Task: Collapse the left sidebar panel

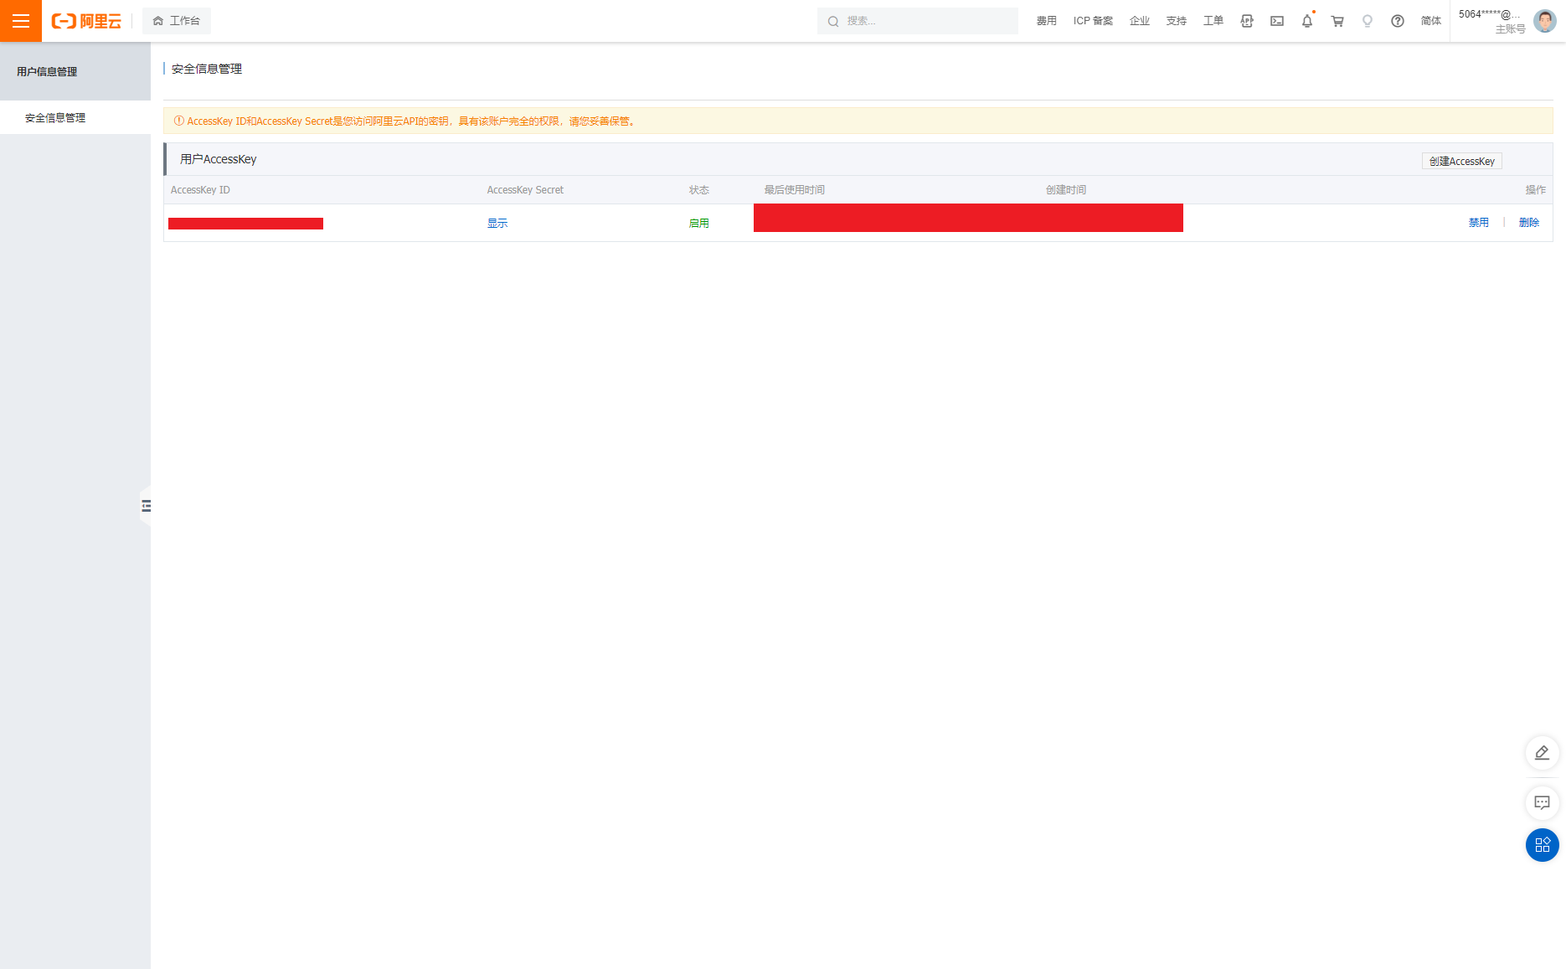Action: click(x=147, y=506)
